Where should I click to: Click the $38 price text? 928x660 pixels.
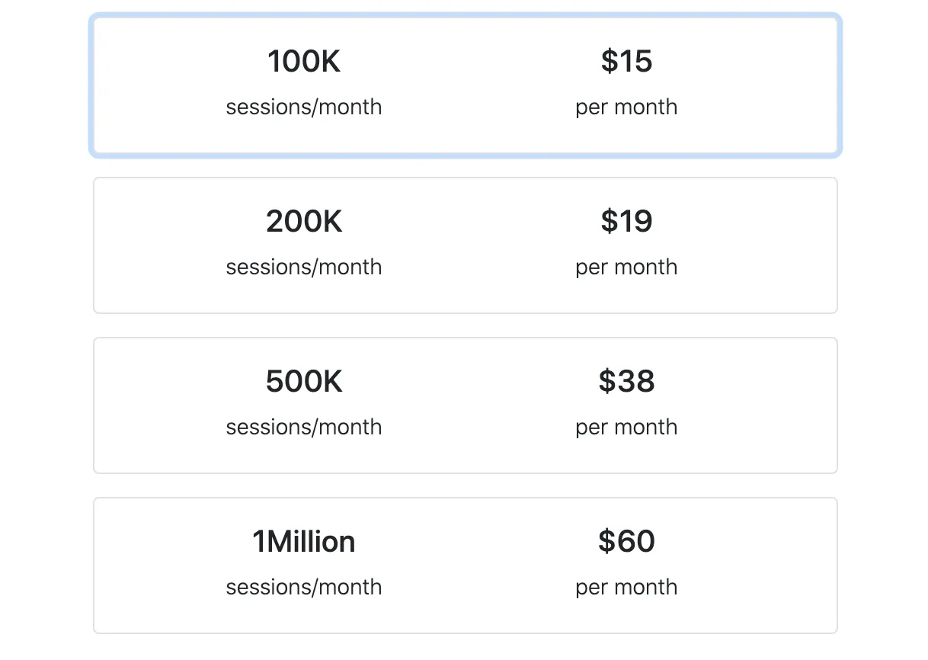[626, 382]
